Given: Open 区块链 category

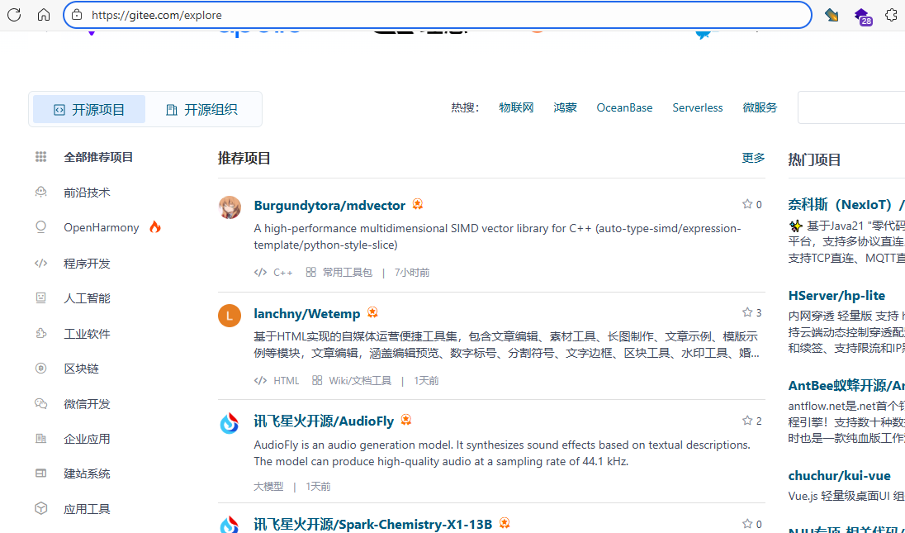Looking at the screenshot, I should [81, 369].
